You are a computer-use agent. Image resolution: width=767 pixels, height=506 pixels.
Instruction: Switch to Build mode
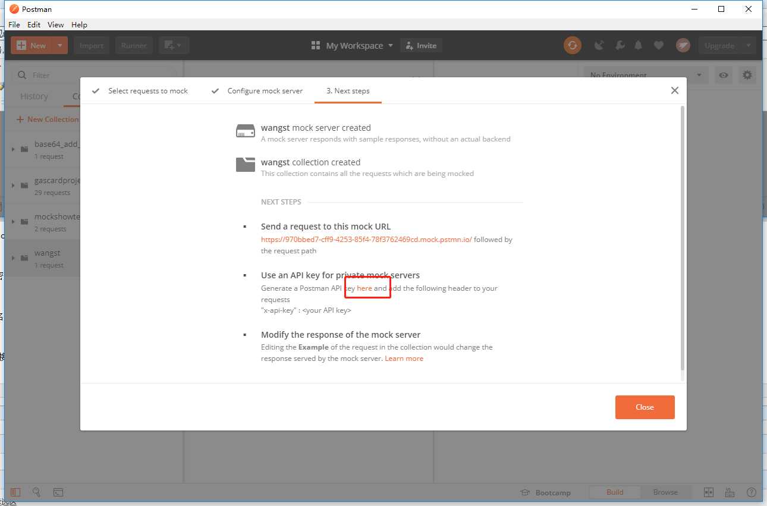(x=615, y=492)
